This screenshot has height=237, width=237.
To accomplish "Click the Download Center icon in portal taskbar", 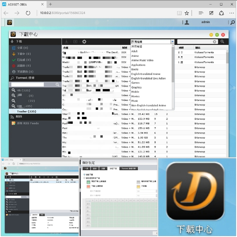I will pyautogui.click(x=10, y=22).
